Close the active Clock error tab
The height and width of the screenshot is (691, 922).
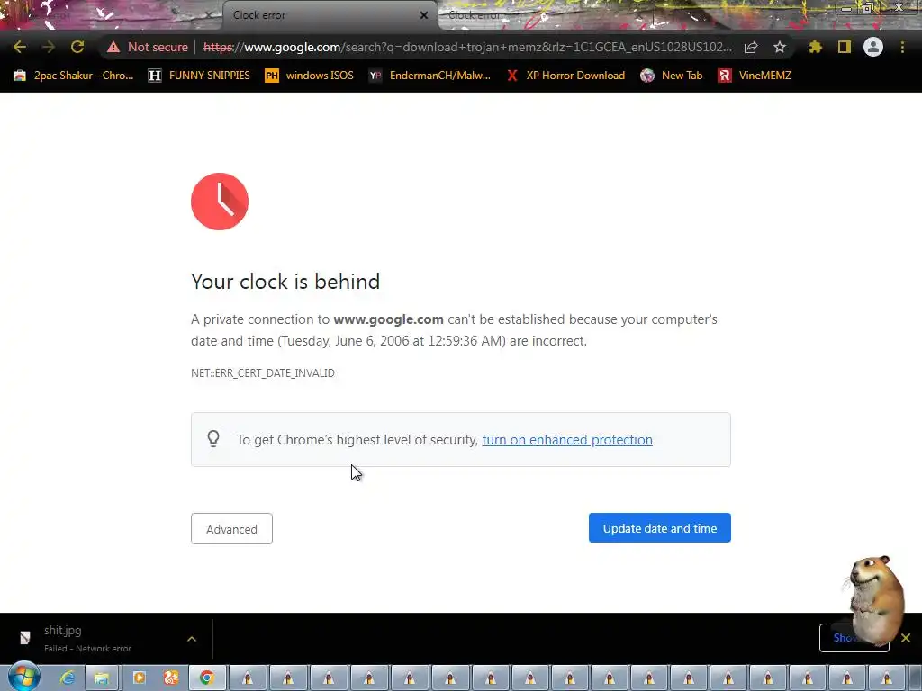coord(424,15)
